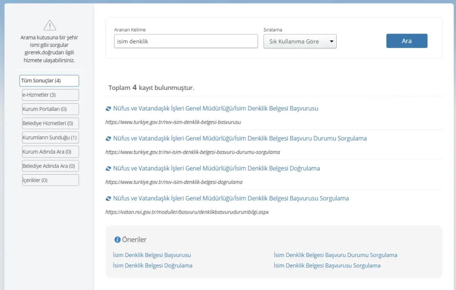456x290 pixels.
Task: Click the icon next to Başvuru Durumu Sorgulama result
Action: pyautogui.click(x=108, y=139)
